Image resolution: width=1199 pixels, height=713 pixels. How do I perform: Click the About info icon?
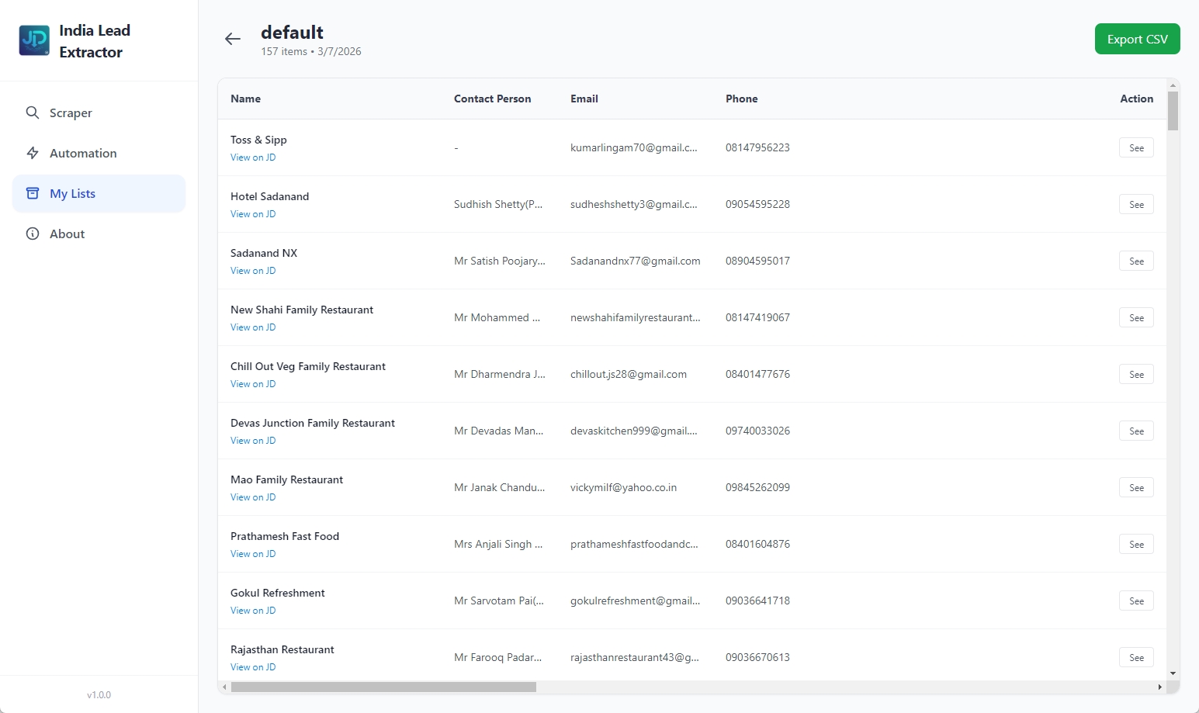point(33,234)
